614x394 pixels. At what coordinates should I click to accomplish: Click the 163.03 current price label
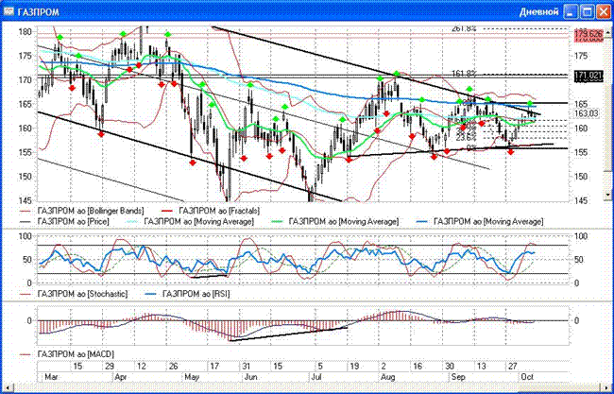tap(586, 113)
